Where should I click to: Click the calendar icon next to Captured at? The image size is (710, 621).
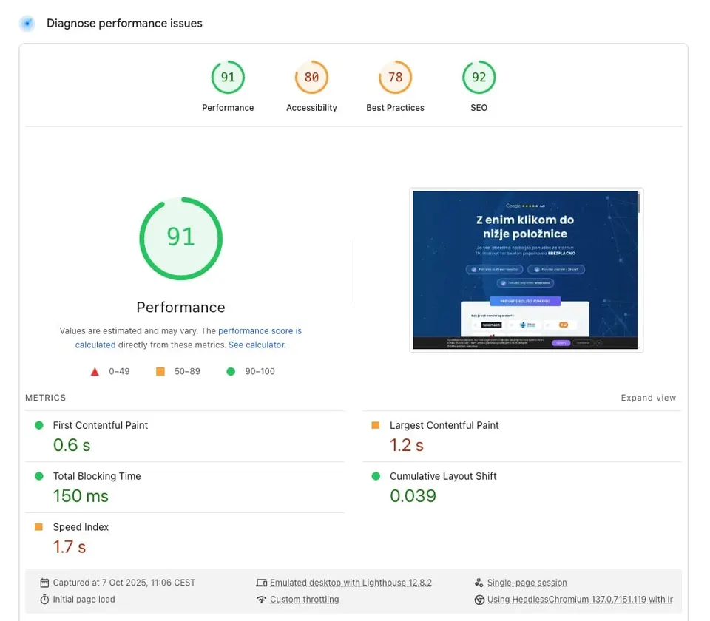[44, 583]
